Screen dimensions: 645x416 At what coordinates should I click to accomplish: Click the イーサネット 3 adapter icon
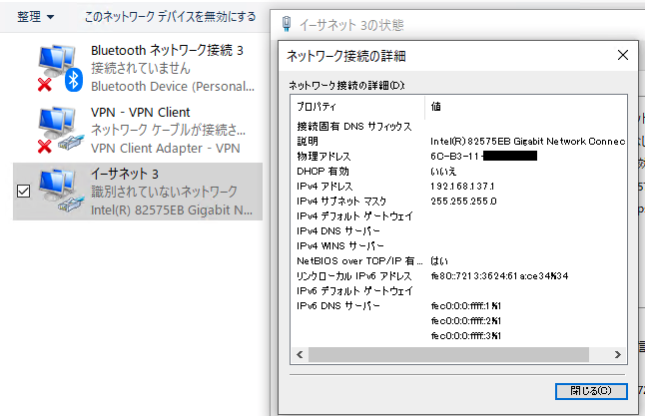coord(60,192)
